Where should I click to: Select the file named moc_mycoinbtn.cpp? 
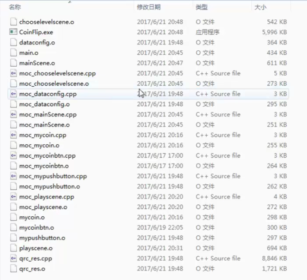click(x=47, y=155)
